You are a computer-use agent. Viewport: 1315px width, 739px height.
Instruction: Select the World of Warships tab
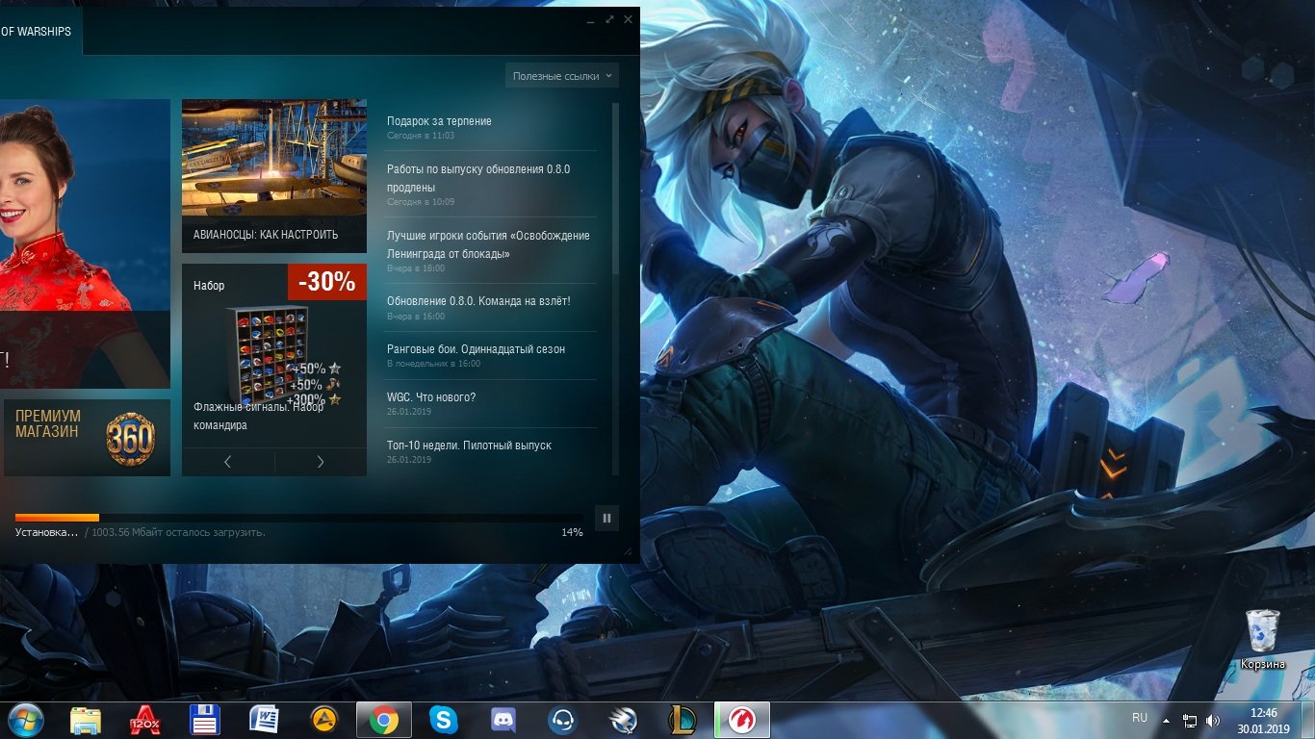[x=40, y=32]
